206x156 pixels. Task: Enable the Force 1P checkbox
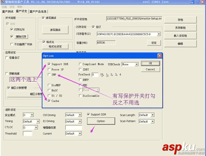[49, 69]
